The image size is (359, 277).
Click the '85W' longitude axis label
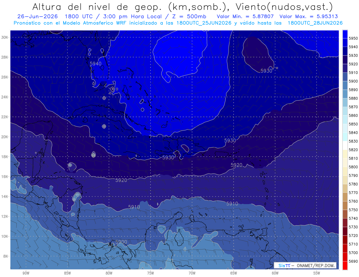coord(67,273)
